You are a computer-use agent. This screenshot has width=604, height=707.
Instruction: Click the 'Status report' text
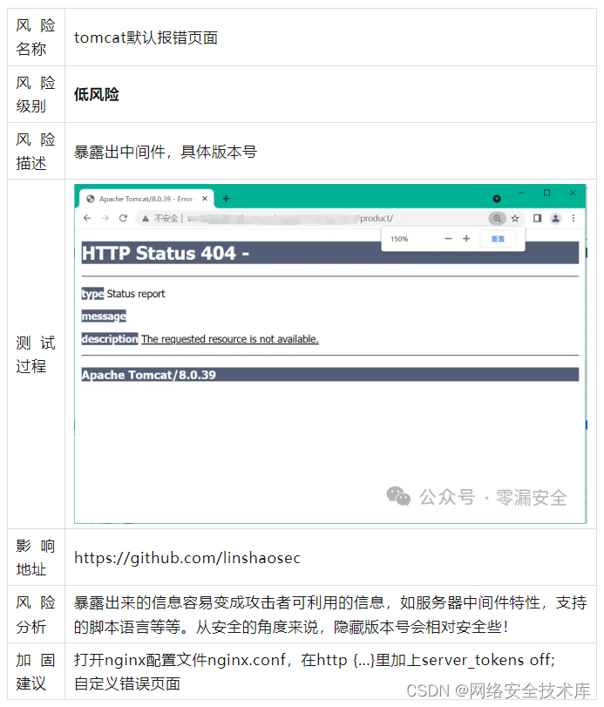pyautogui.click(x=136, y=294)
